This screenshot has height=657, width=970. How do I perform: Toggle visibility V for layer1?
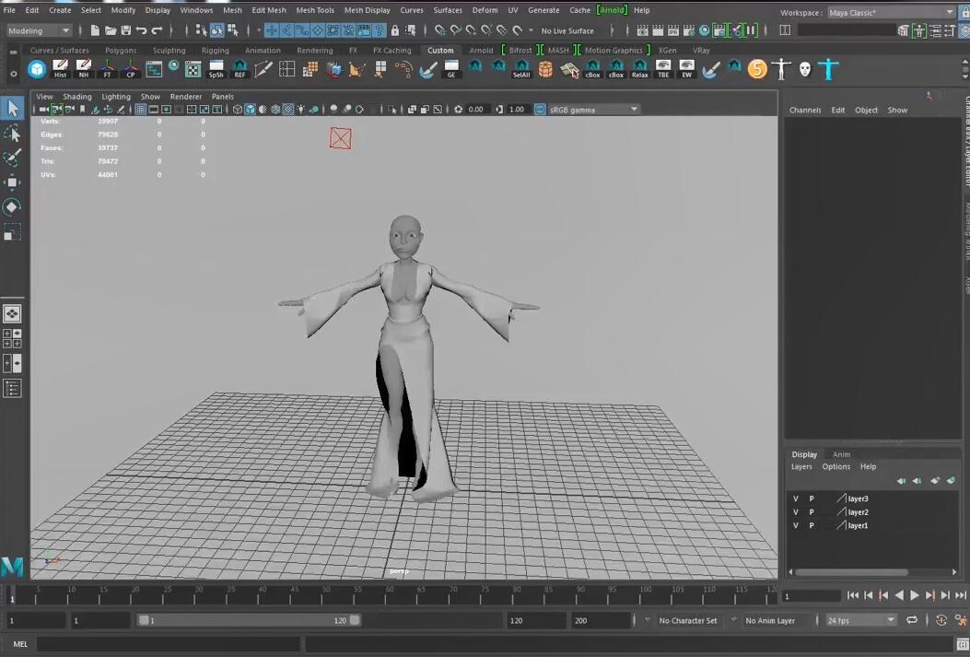[x=796, y=526]
